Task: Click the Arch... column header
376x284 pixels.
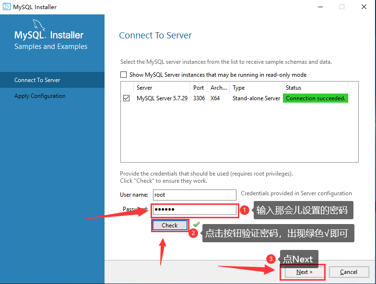Action: (219, 88)
